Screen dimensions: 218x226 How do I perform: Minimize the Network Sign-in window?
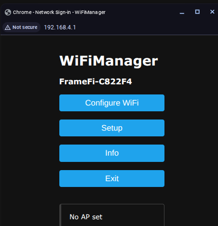tap(182, 12)
